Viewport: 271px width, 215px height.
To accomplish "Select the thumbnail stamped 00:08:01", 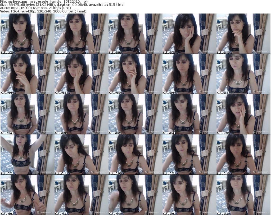I will [189, 195].
